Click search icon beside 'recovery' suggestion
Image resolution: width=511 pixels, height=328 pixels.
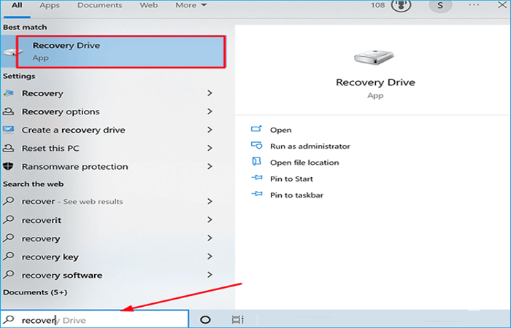(x=9, y=238)
